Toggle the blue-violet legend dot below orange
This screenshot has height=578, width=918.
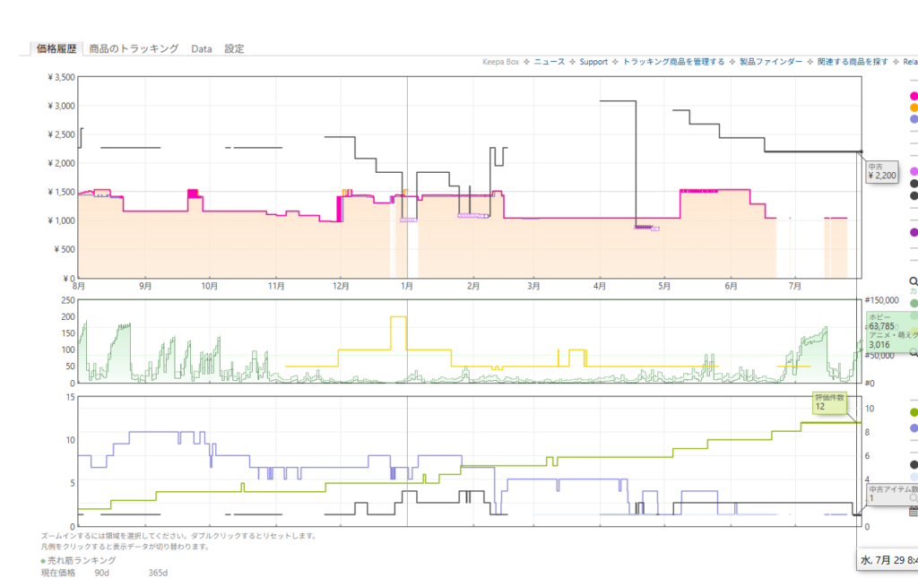pos(914,119)
